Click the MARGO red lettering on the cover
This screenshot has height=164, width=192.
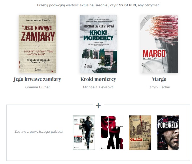pyautogui.click(x=154, y=54)
